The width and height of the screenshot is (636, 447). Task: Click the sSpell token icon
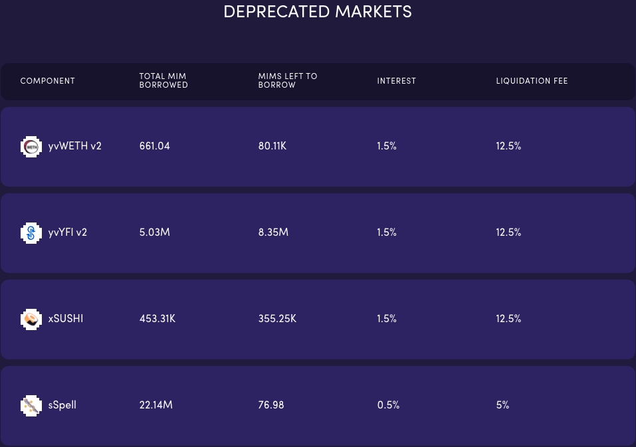pos(31,405)
